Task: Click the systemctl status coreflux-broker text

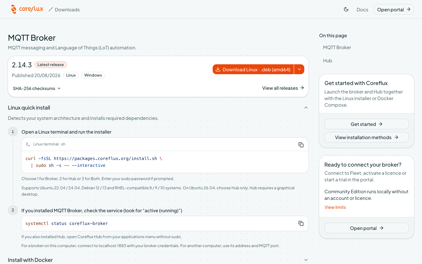Action: point(67,223)
